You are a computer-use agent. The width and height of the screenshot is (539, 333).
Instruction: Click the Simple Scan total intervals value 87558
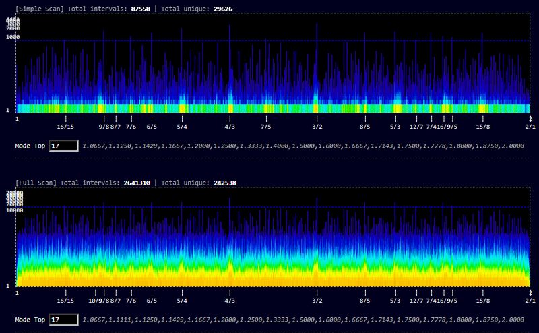[140, 9]
